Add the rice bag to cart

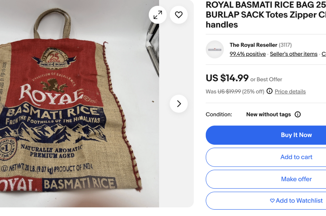pos(296,157)
